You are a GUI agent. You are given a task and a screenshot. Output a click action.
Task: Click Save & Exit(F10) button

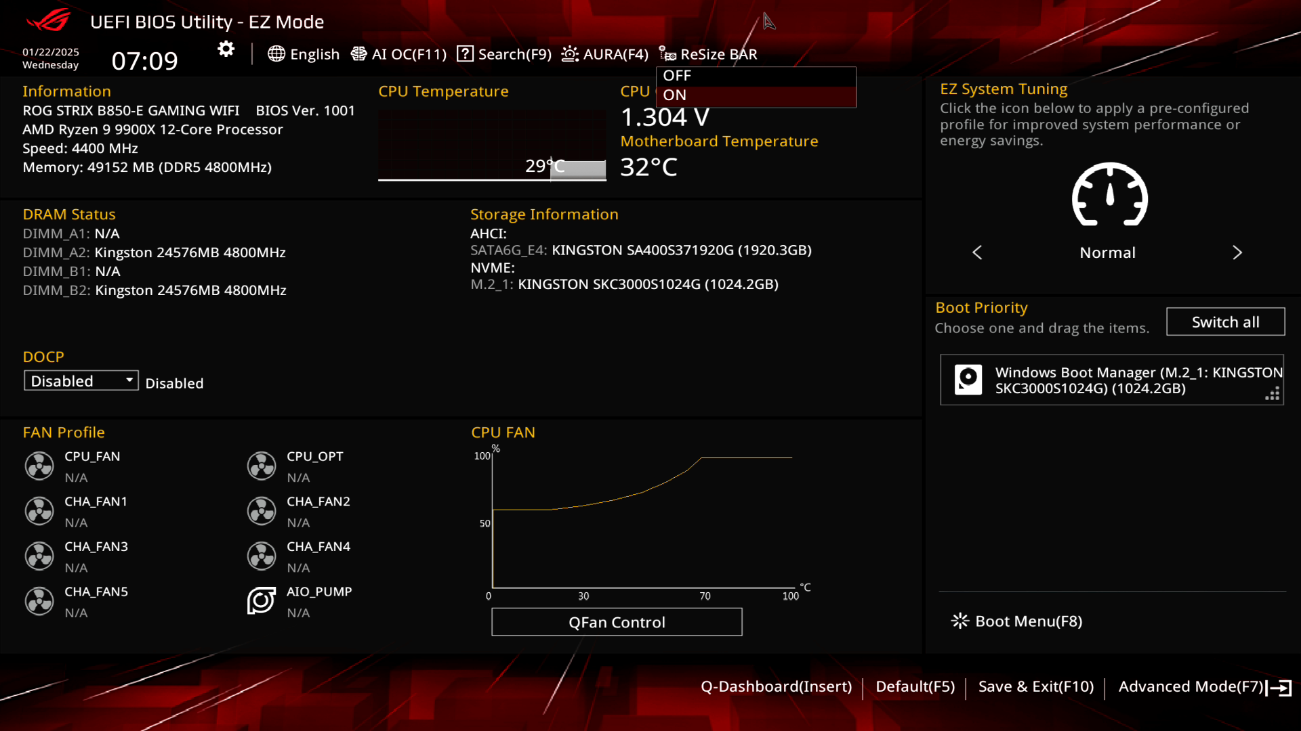(1035, 686)
